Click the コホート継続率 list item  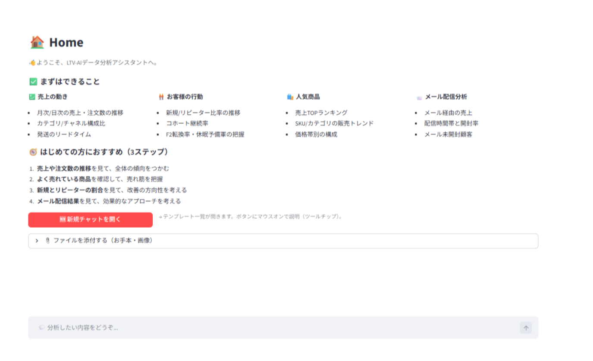[x=187, y=123]
